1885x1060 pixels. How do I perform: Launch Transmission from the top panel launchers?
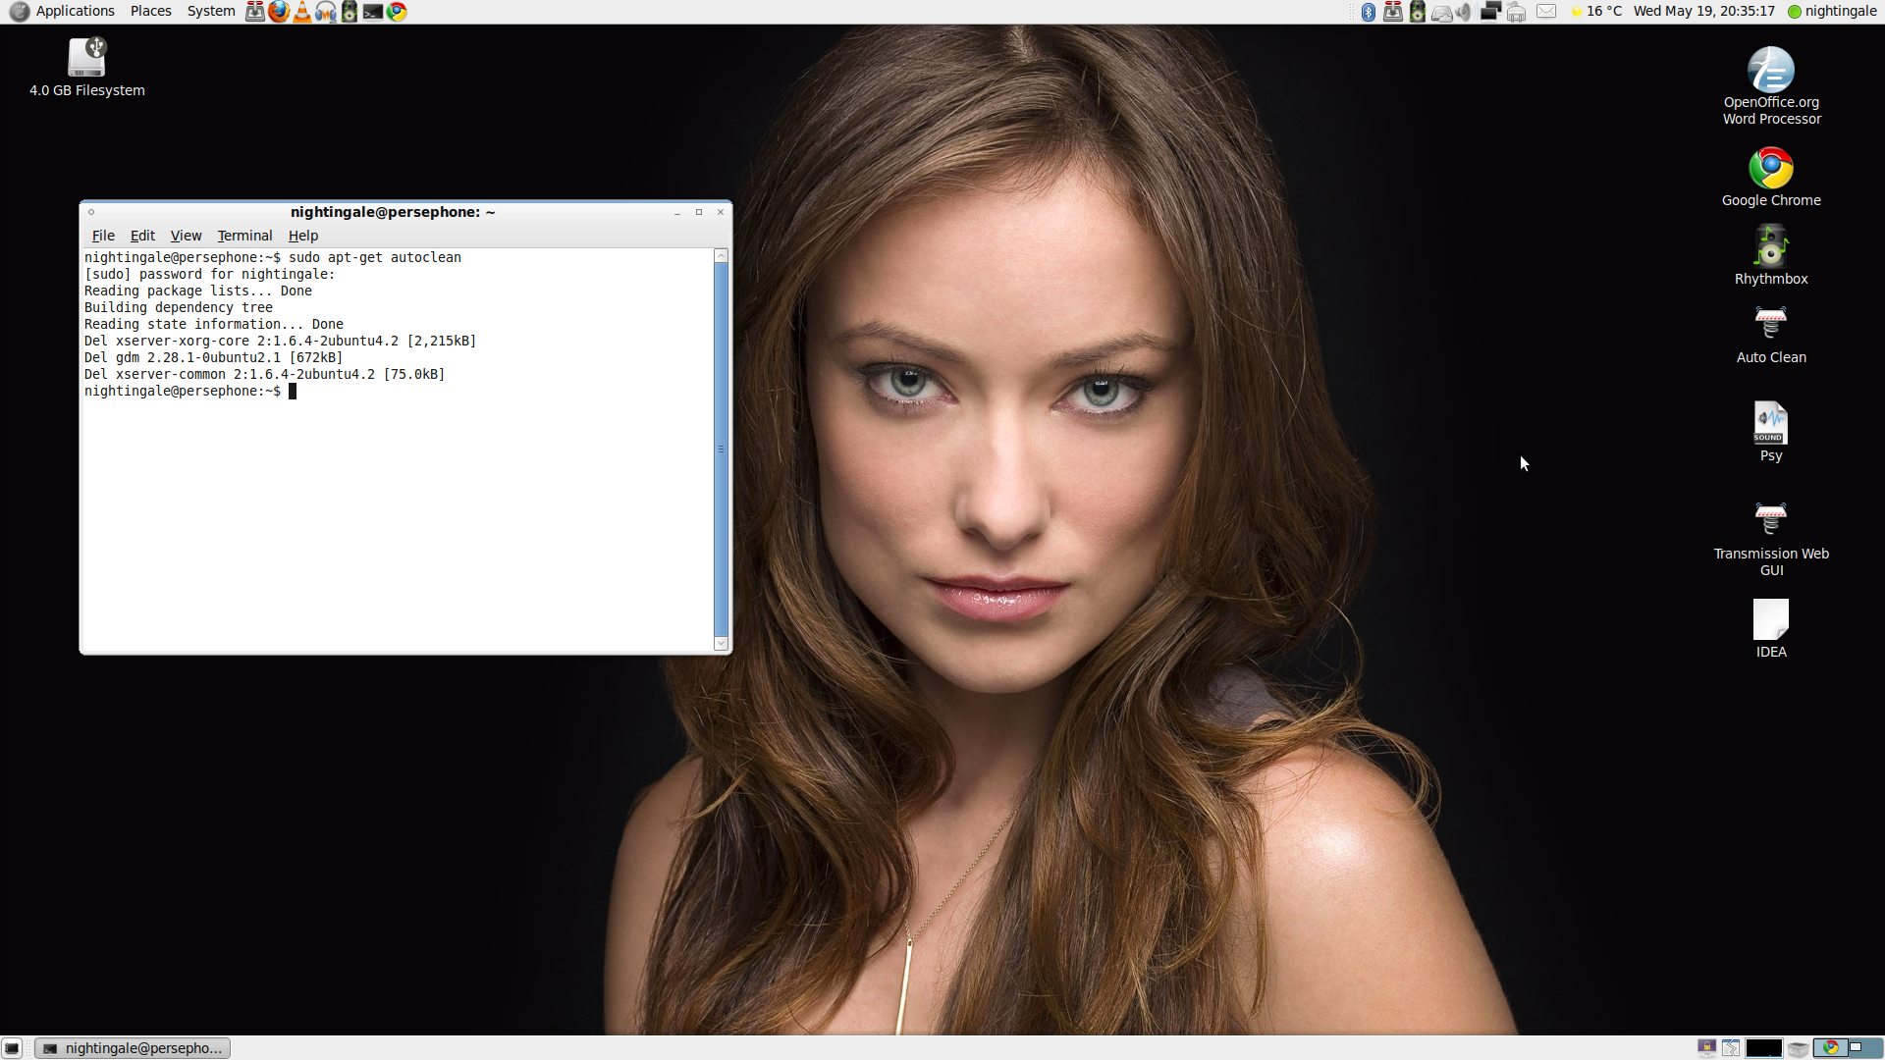coord(255,12)
